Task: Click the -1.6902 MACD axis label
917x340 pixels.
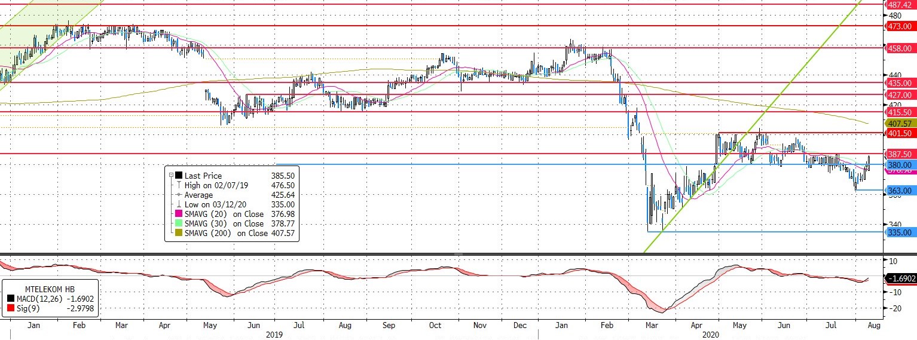Action: click(x=900, y=278)
